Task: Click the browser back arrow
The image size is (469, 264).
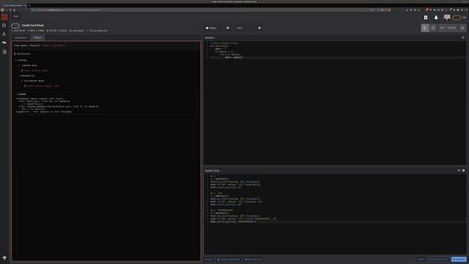Action: click(x=3, y=10)
